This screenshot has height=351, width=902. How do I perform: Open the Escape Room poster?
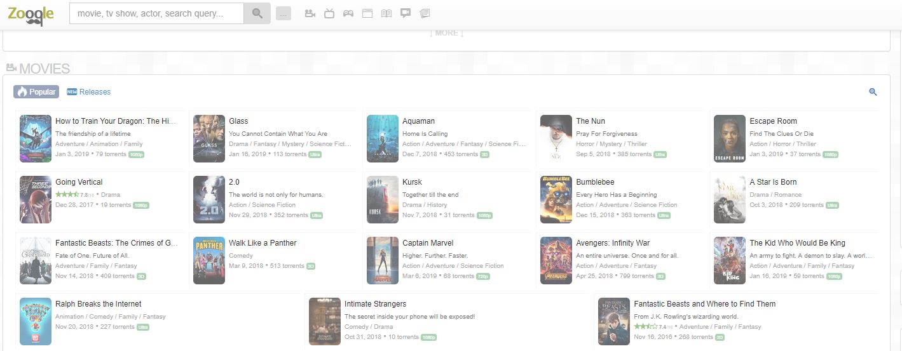click(730, 139)
